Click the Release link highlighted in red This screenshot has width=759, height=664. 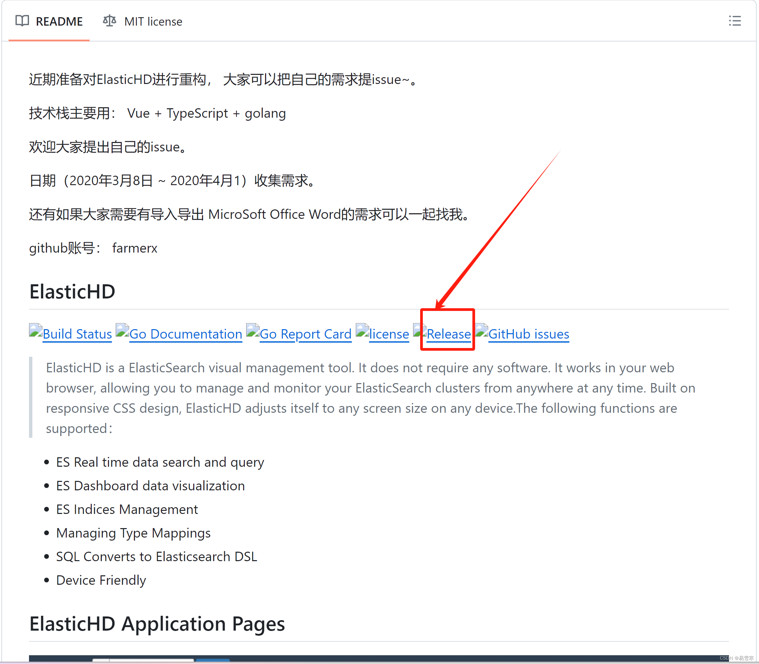tap(448, 334)
